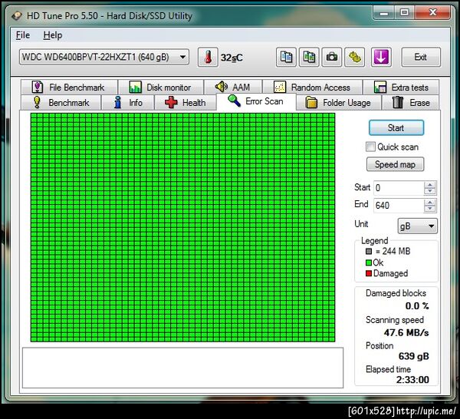This screenshot has width=460, height=419.
Task: Decrease the Start value with down arrow
Action: tap(430, 191)
